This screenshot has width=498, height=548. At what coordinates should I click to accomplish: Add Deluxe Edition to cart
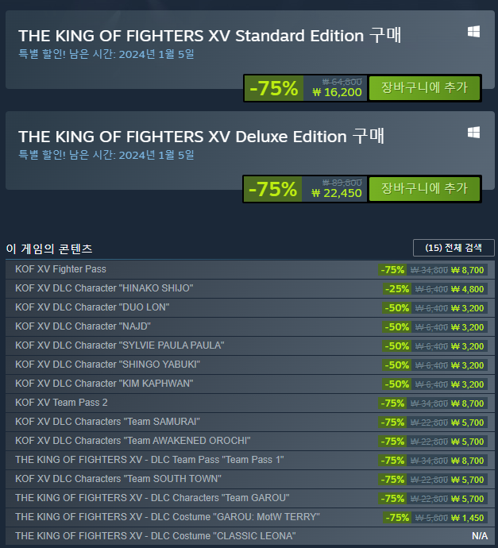[x=424, y=189]
